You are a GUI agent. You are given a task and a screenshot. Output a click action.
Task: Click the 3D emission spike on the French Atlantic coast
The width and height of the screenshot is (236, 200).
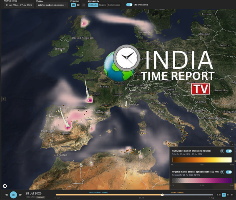click(x=87, y=90)
